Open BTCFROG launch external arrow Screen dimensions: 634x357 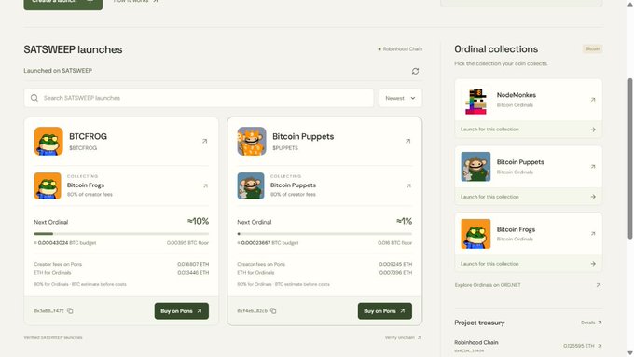pyautogui.click(x=204, y=141)
